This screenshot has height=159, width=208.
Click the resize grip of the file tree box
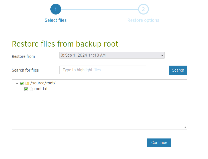(x=185, y=127)
